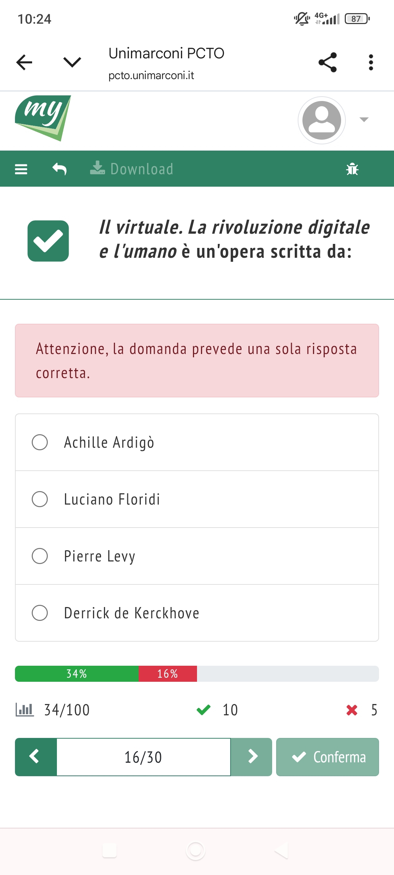Open the three-dot browser menu

coord(371,62)
